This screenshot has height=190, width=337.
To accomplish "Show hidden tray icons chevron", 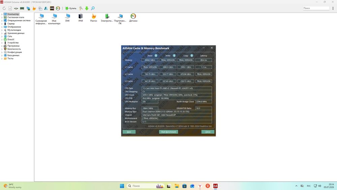I will (296, 186).
